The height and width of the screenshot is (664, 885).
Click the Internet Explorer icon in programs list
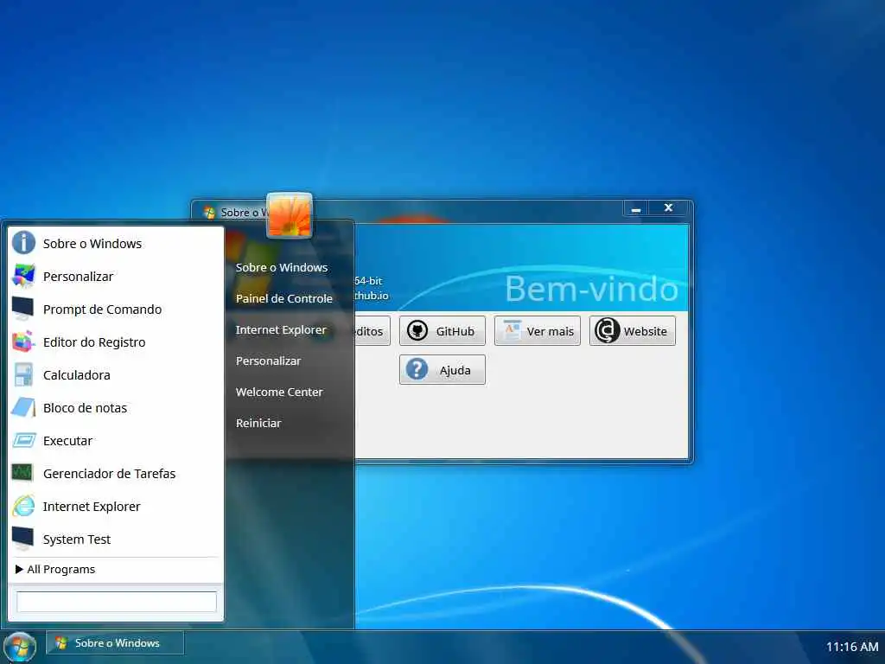23,505
